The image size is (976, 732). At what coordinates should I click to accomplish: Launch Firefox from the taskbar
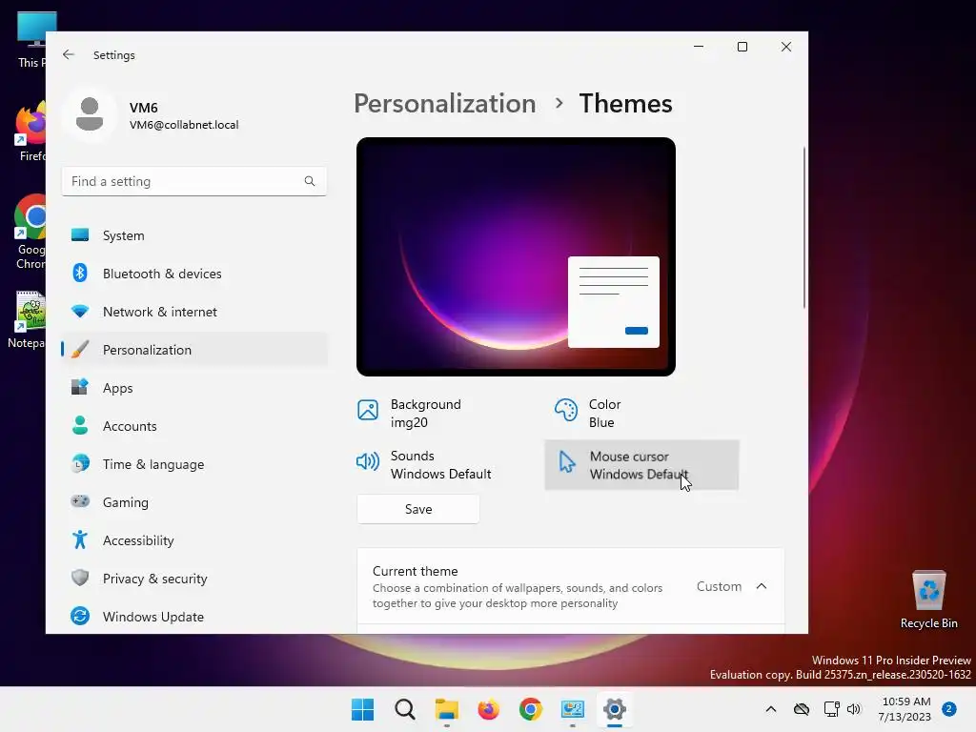(489, 709)
